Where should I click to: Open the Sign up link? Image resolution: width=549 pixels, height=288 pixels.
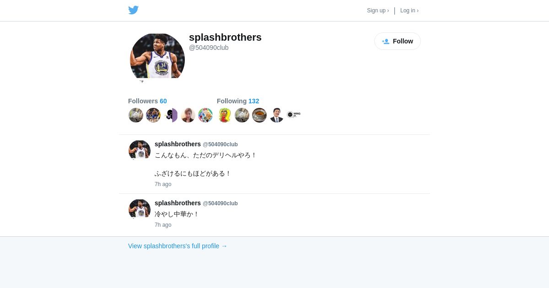coord(378,11)
